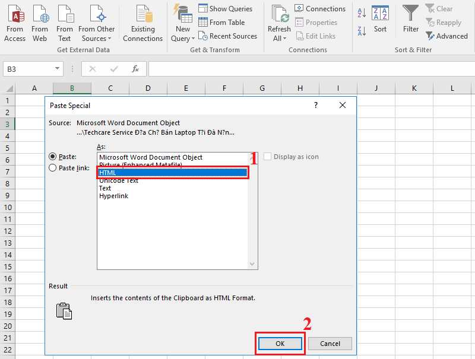The width and height of the screenshot is (475, 359).
Task: Open the Name Box dropdown arrow
Action: click(x=58, y=69)
